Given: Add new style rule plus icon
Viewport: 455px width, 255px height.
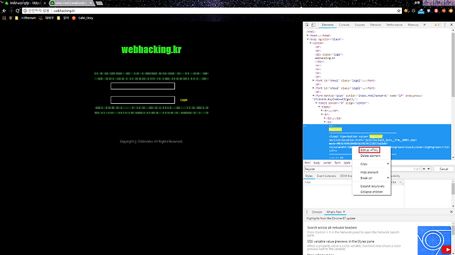Looking at the screenshot, I should tap(401, 182).
